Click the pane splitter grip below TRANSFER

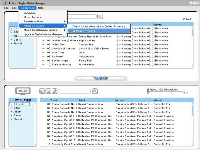pyautogui.click(x=101, y=83)
